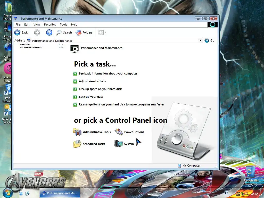Click the second quick launch icon
The height and width of the screenshot is (198, 264).
[27, 193]
